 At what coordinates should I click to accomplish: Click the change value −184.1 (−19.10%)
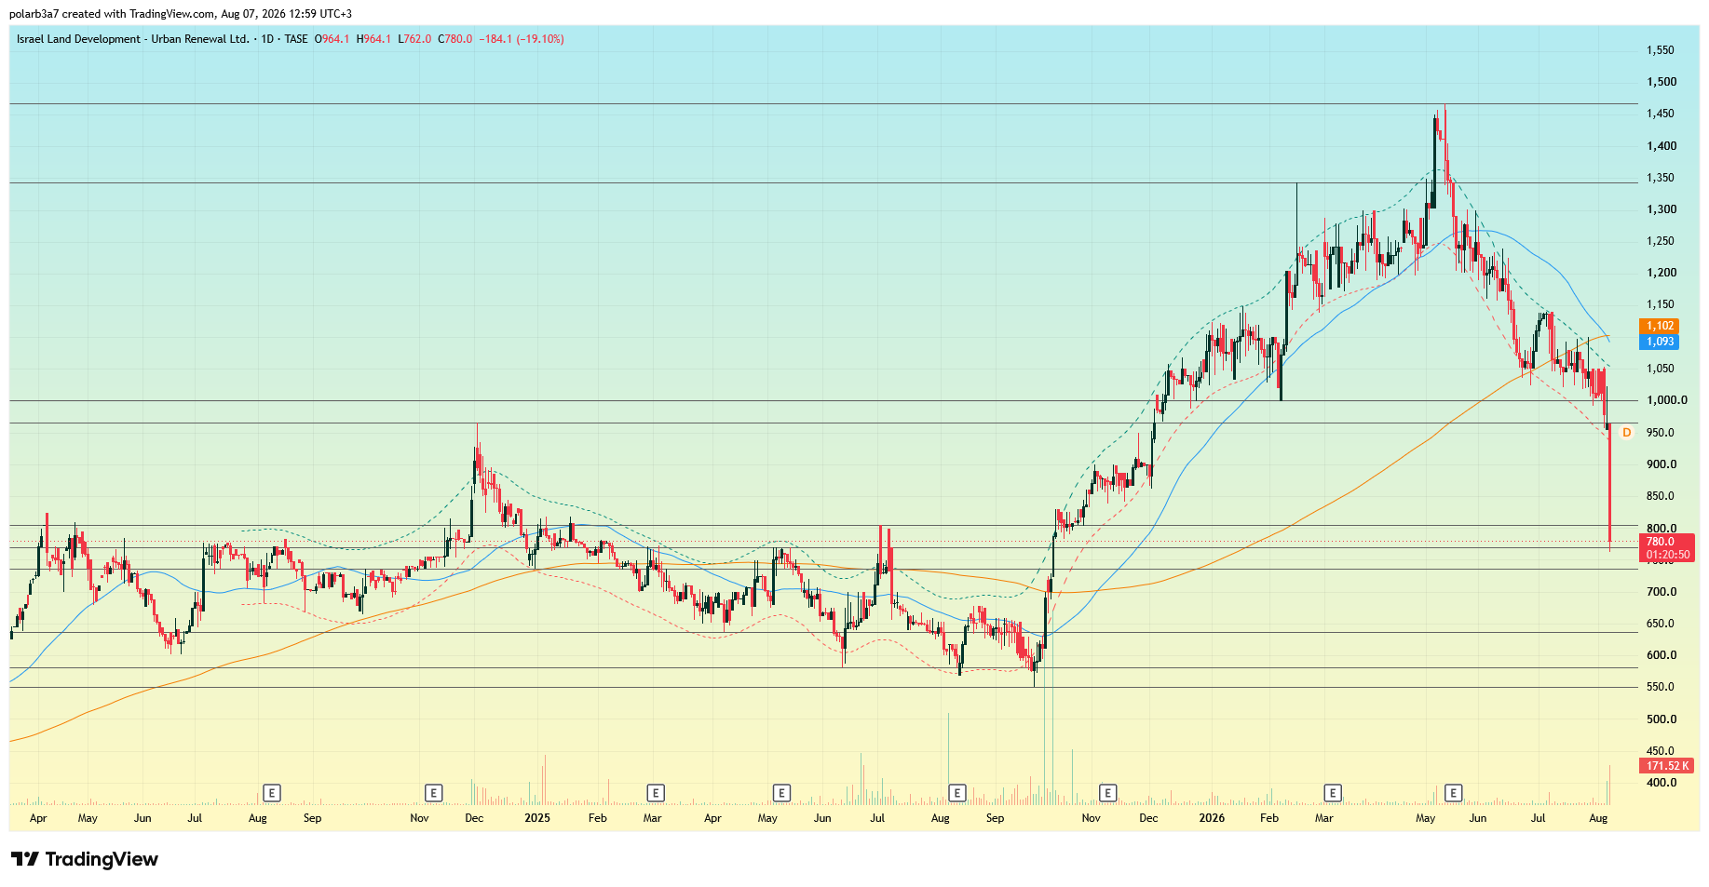coord(522,39)
